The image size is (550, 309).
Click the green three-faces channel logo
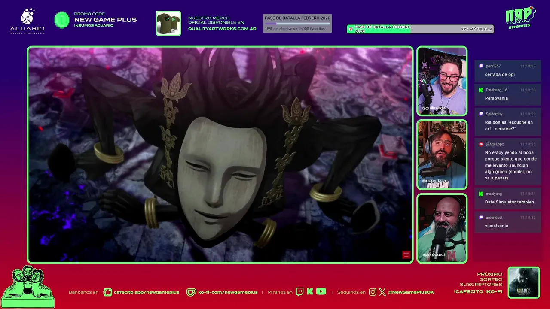[x=27, y=286]
